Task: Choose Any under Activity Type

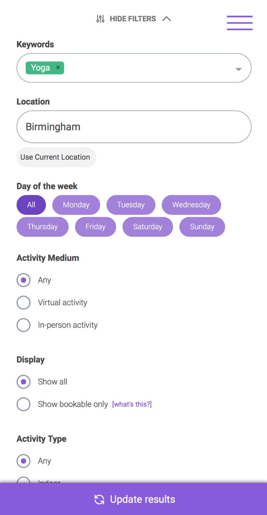Action: tap(24, 461)
